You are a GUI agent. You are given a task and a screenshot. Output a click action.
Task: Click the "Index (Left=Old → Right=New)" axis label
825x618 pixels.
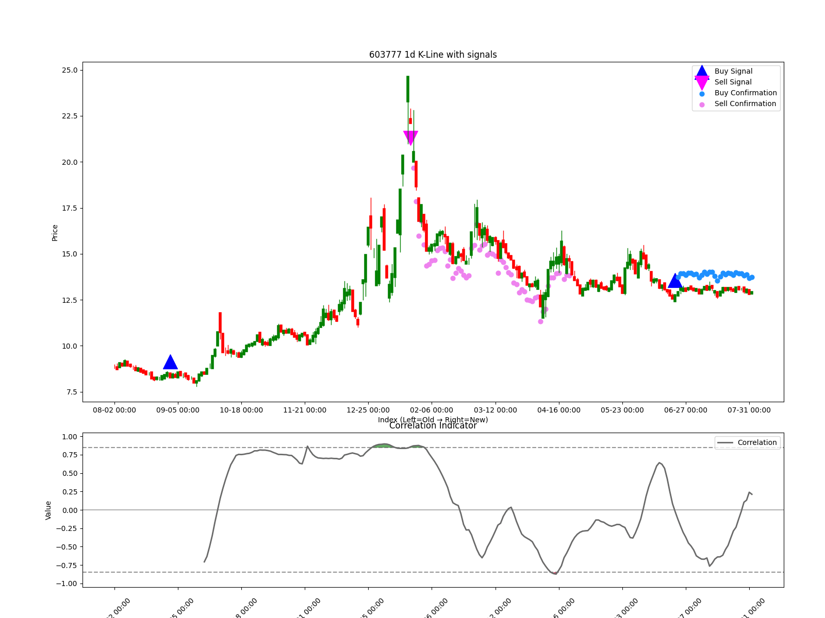click(x=433, y=420)
